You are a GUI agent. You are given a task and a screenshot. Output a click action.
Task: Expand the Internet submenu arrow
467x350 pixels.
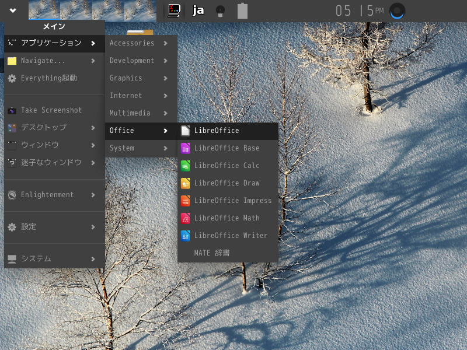[166, 96]
